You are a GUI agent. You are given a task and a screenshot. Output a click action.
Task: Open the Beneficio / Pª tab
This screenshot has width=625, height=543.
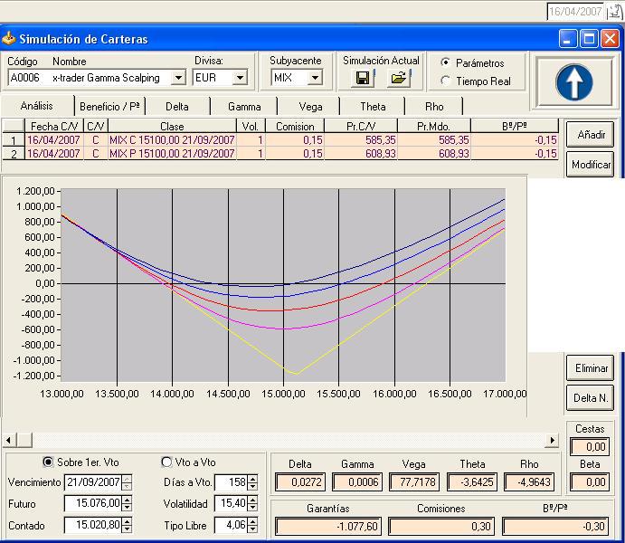click(x=109, y=107)
